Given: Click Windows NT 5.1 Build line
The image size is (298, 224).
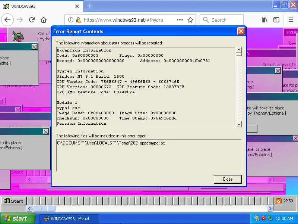Looking at the screenshot, I should pyautogui.click(x=91, y=77).
